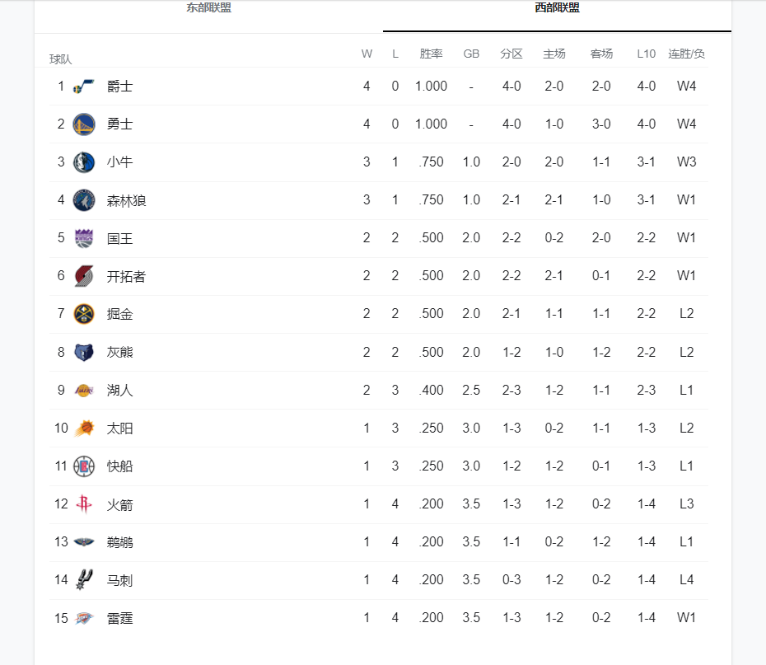766x665 pixels.
Task: Click the Clippers team logo
Action: [84, 466]
